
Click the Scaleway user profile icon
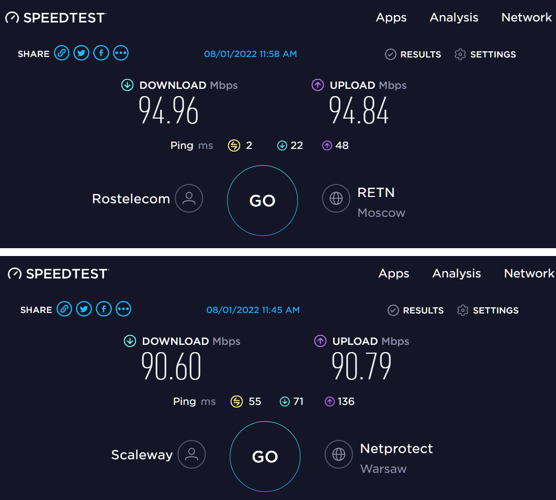click(x=191, y=455)
